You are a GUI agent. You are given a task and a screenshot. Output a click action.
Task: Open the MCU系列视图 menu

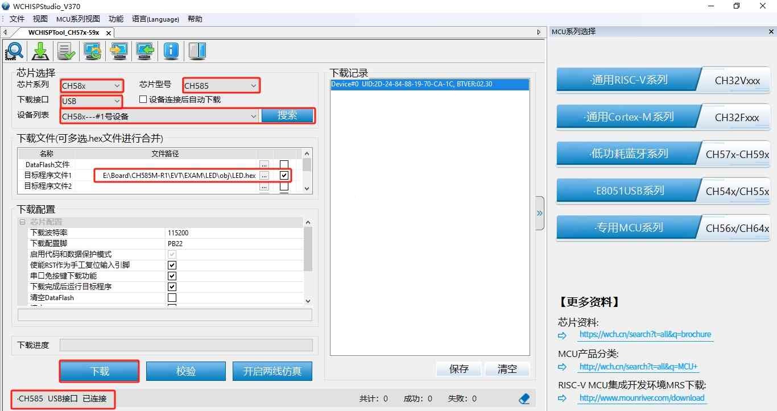pyautogui.click(x=78, y=19)
